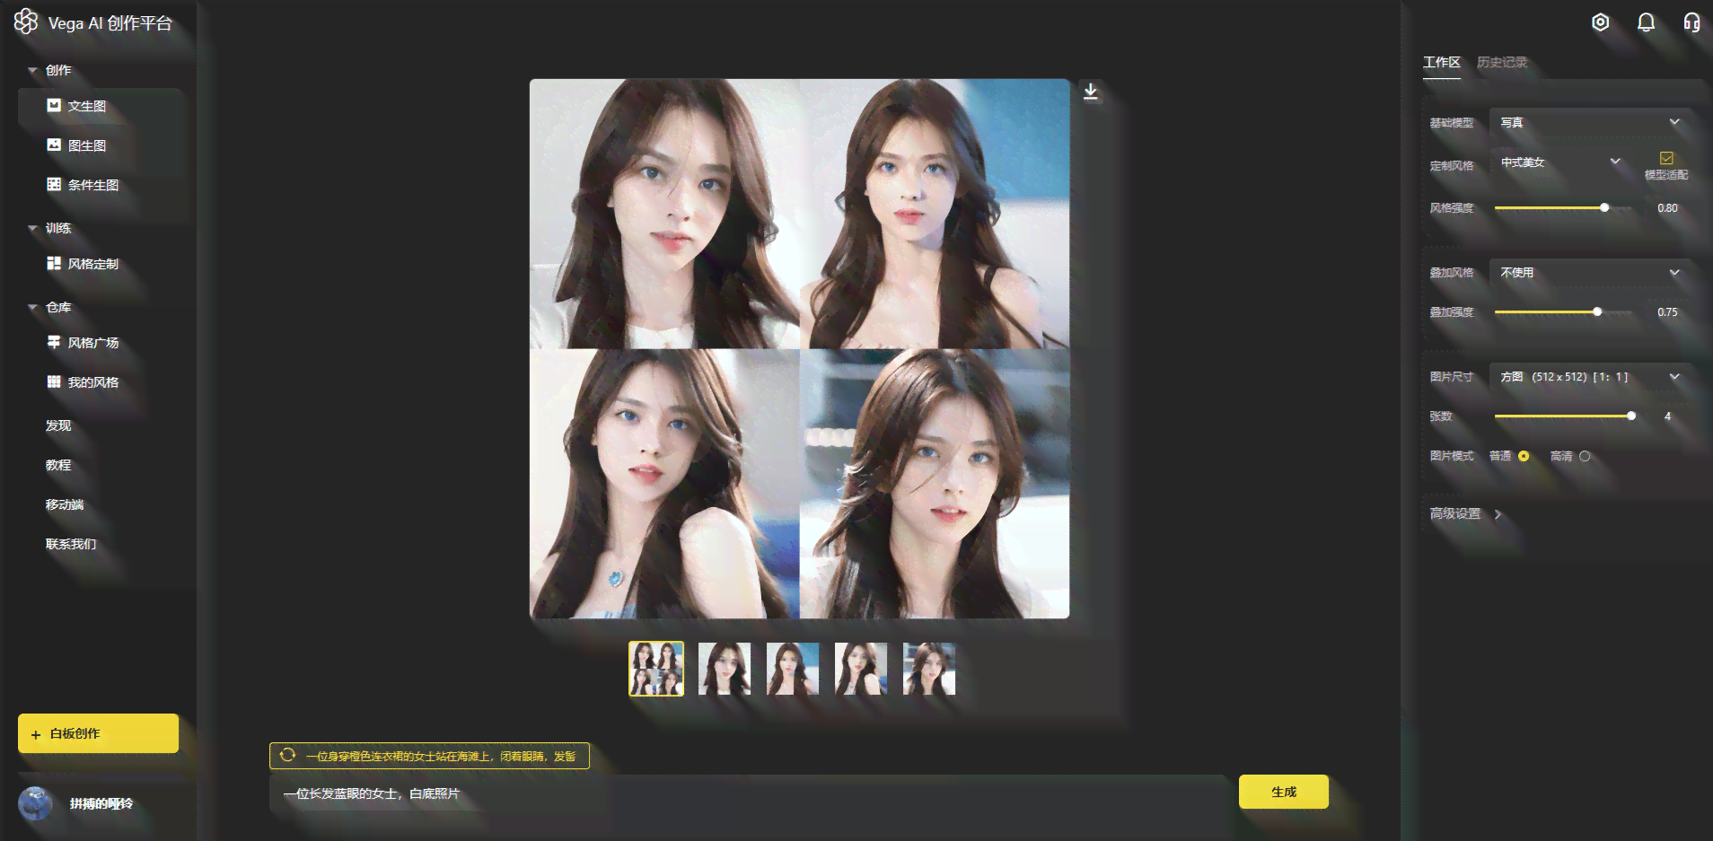Click the plus icon on 白板创作
The height and width of the screenshot is (841, 1713).
click(x=36, y=734)
